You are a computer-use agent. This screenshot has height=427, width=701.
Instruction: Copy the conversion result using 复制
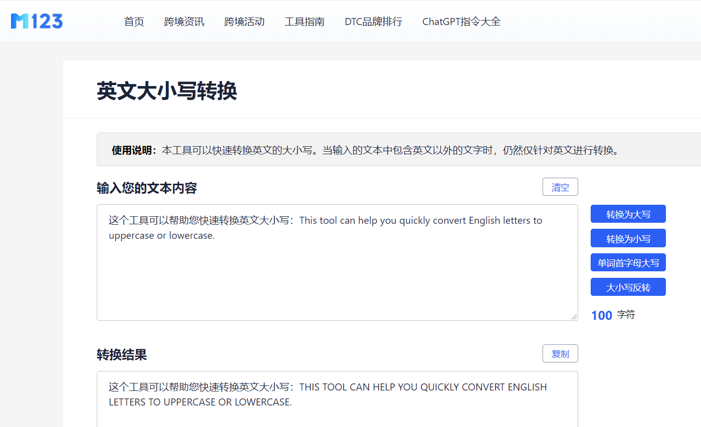click(560, 353)
